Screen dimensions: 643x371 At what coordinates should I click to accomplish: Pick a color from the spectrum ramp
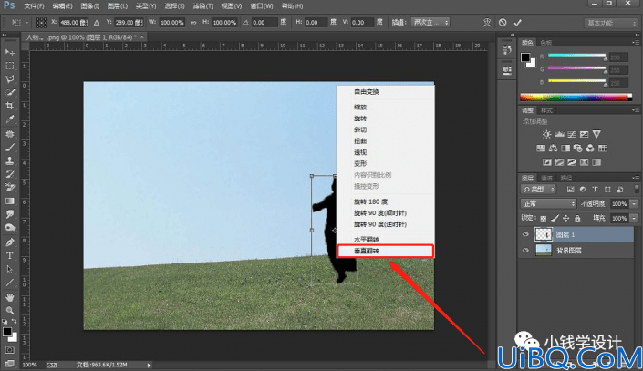point(576,98)
